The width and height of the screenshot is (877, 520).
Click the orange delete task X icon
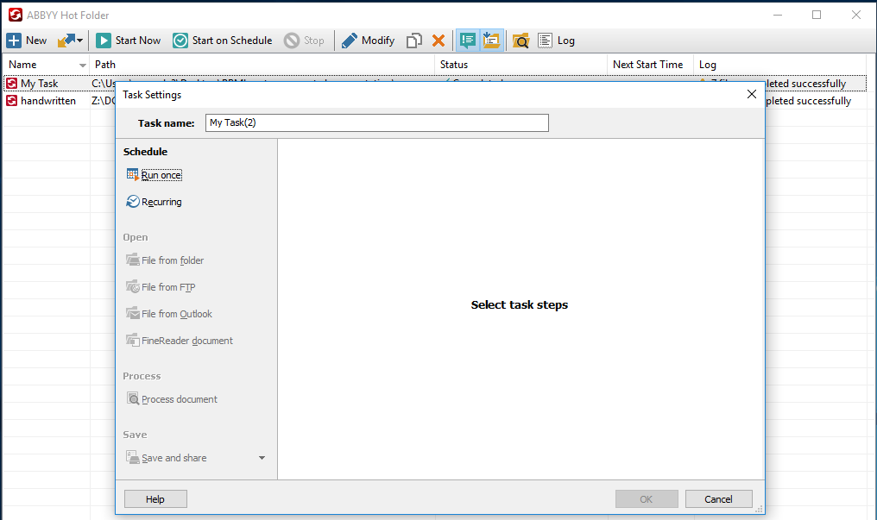pyautogui.click(x=438, y=41)
